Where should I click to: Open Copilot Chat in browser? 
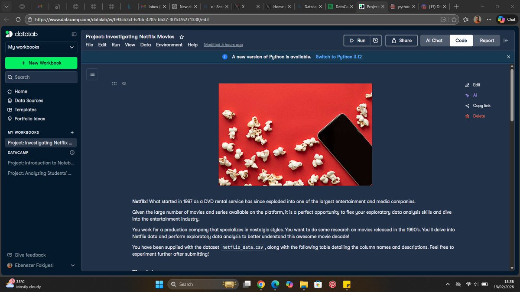[x=507, y=19]
